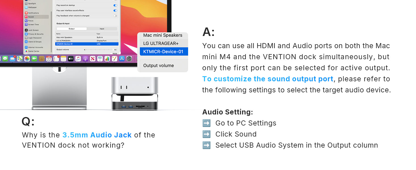Open the Music app in Dock
This screenshot has height=170, width=416.
(x=78, y=59)
